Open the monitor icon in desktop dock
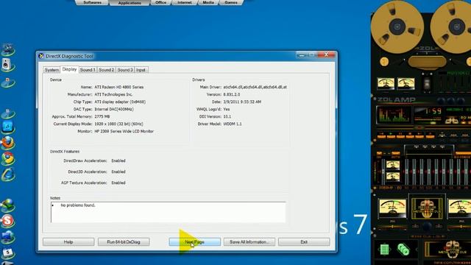 pyautogui.click(x=7, y=237)
